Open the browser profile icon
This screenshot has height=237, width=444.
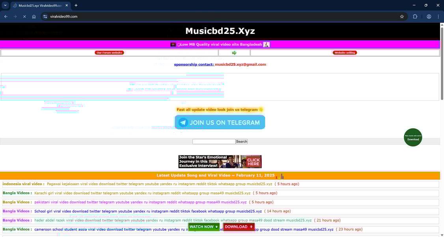[429, 17]
